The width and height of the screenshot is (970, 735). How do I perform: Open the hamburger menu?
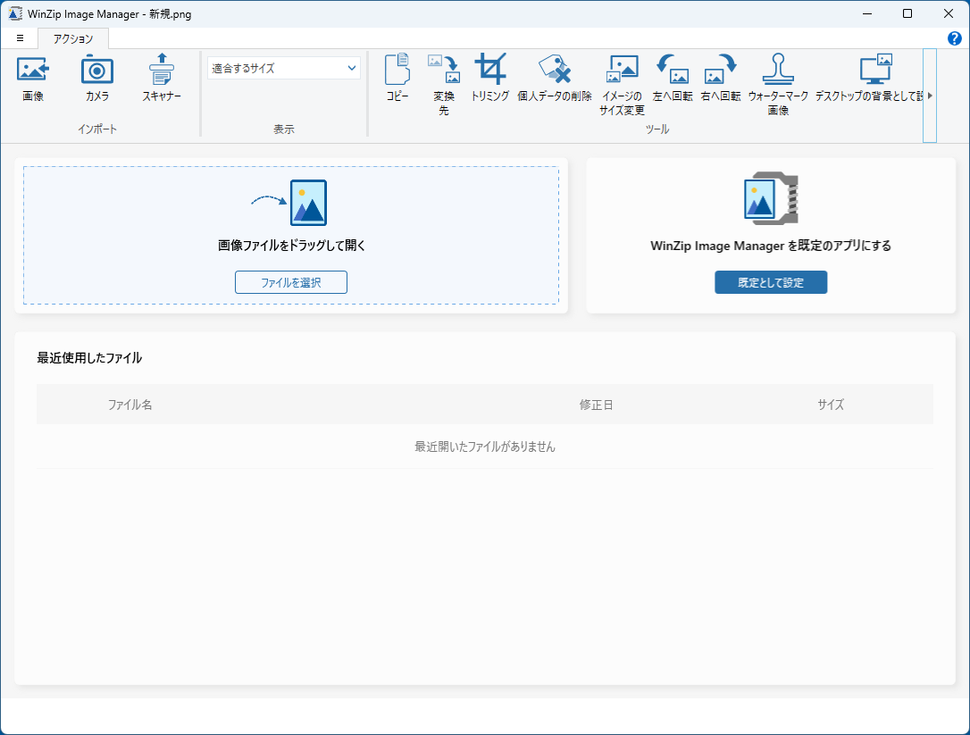click(20, 38)
